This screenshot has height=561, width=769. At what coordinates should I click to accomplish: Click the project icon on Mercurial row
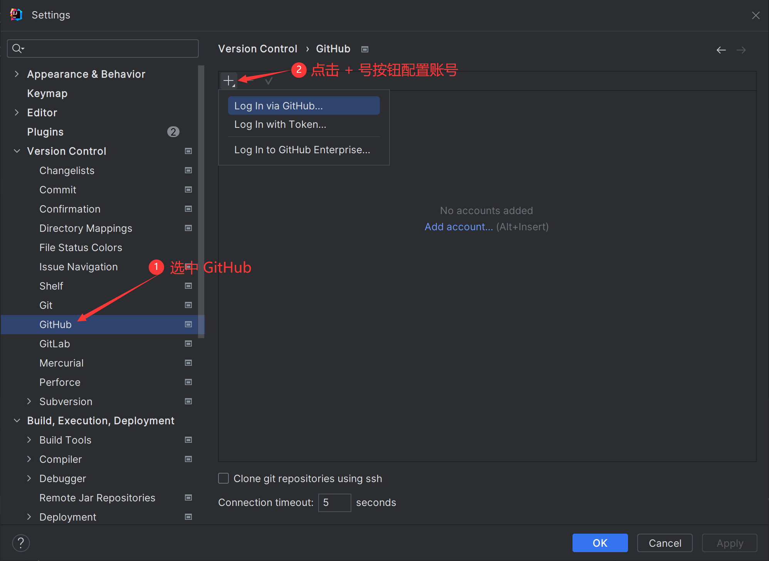pos(188,363)
